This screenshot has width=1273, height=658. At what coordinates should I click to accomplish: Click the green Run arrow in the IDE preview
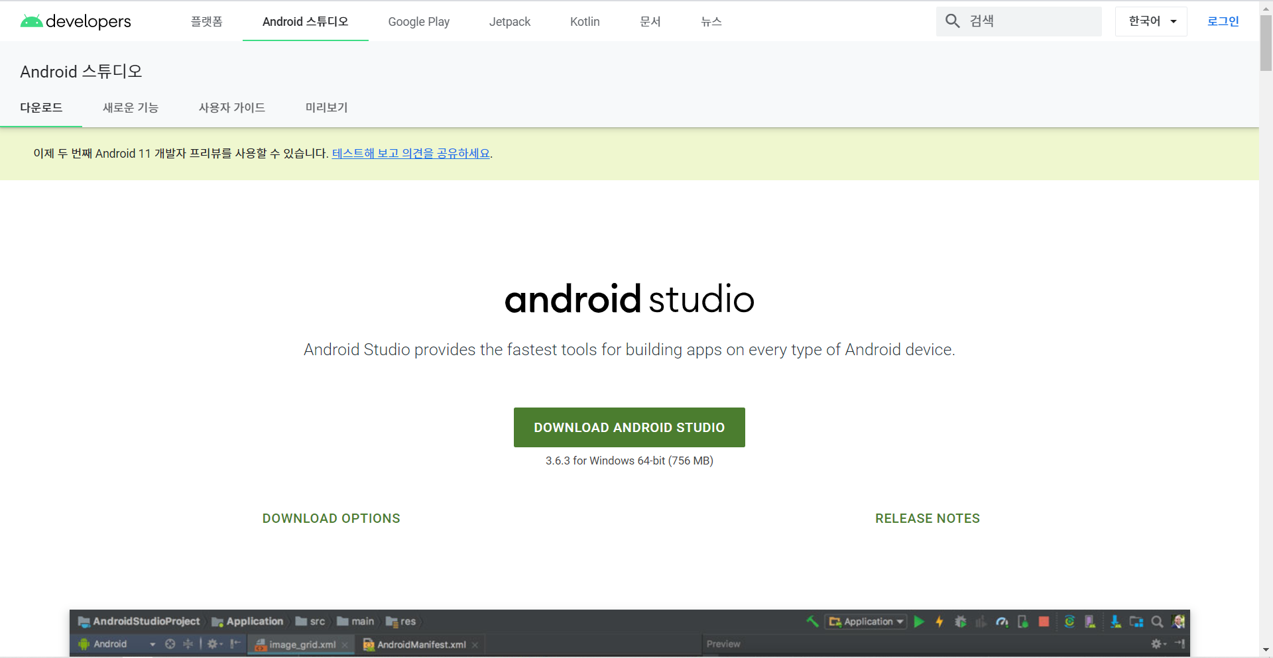click(x=919, y=622)
